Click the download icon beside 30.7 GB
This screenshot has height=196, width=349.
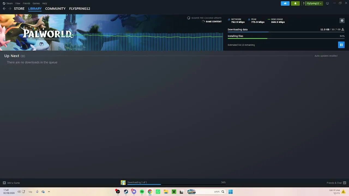coord(343,29)
